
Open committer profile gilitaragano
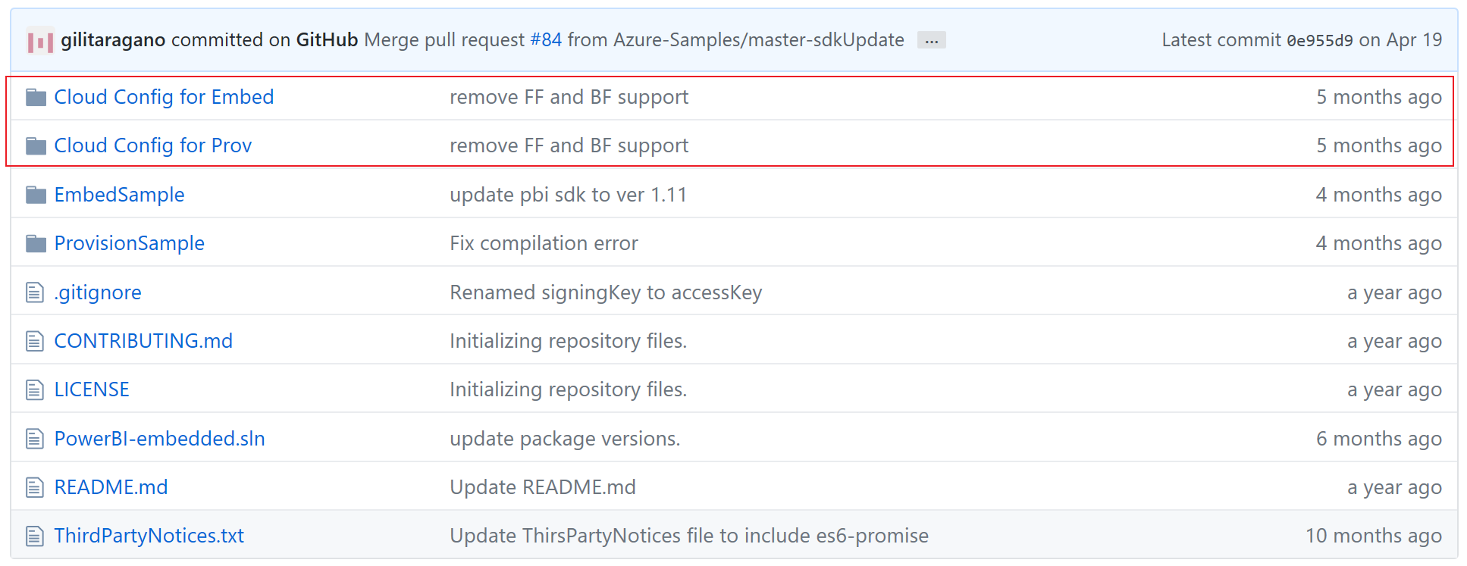coord(111,39)
